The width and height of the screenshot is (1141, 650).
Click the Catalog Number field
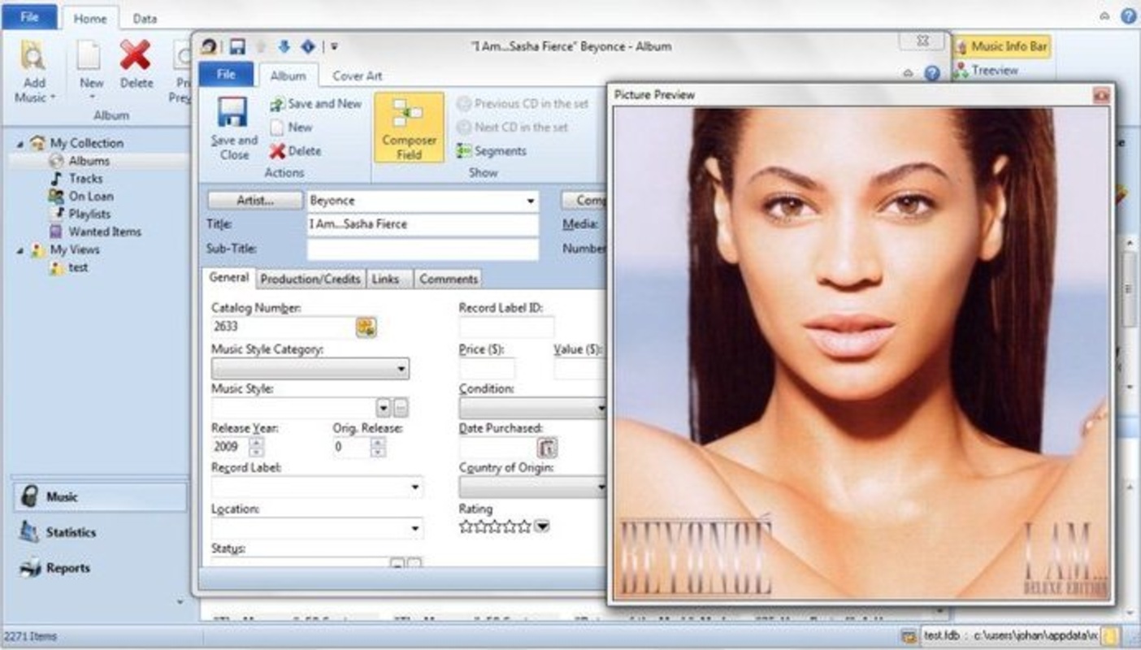tap(282, 327)
